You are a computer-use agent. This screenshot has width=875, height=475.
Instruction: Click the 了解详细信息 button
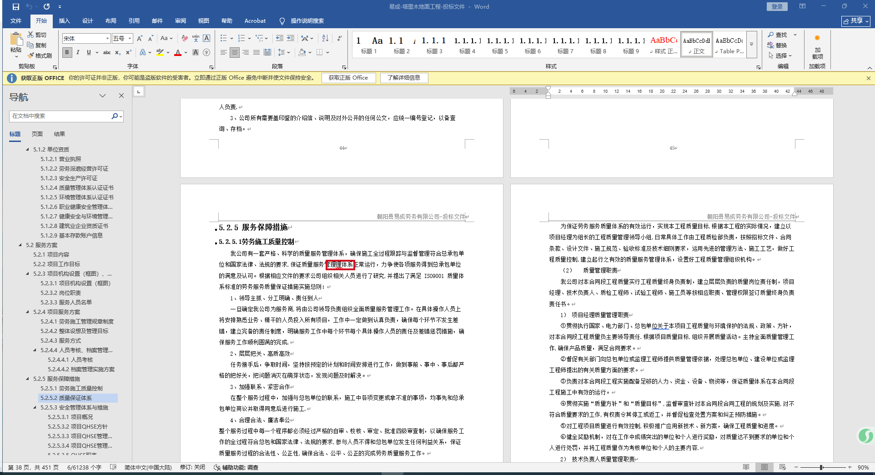click(404, 78)
